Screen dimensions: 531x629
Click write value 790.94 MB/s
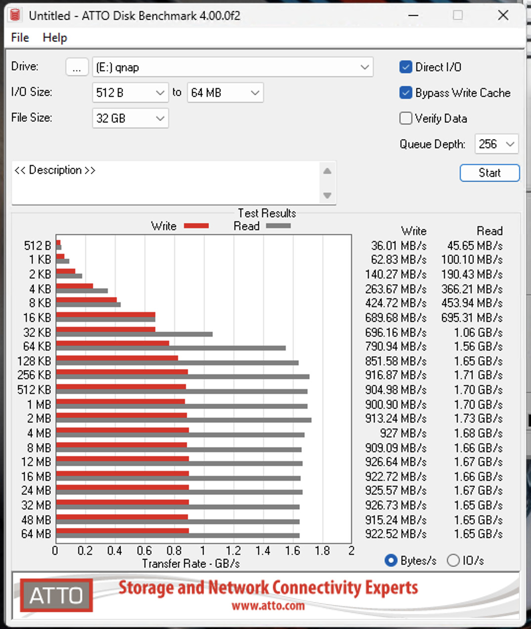(396, 346)
